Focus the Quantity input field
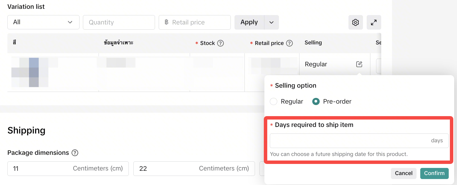 (x=119, y=22)
